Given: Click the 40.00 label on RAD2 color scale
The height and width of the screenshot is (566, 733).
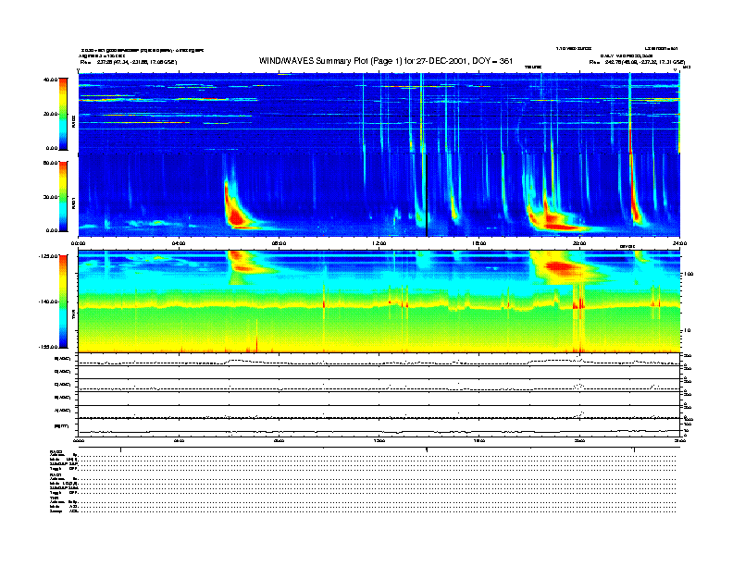Looking at the screenshot, I should coord(51,80).
